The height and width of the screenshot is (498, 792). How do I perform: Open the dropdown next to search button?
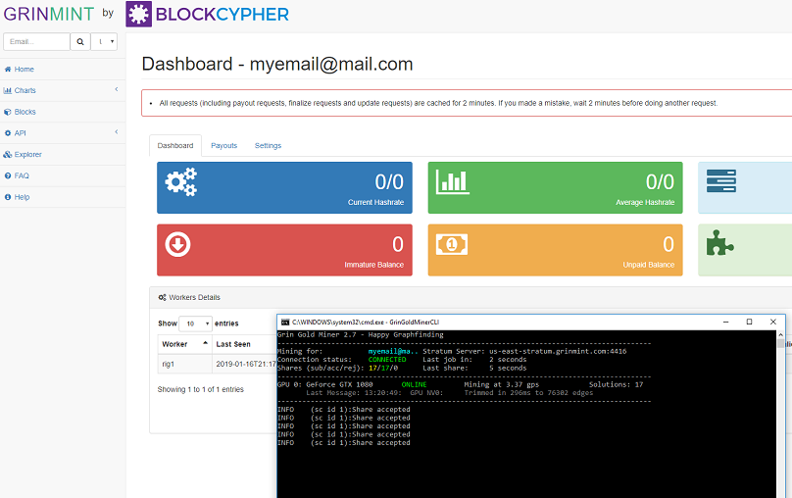pyautogui.click(x=105, y=42)
